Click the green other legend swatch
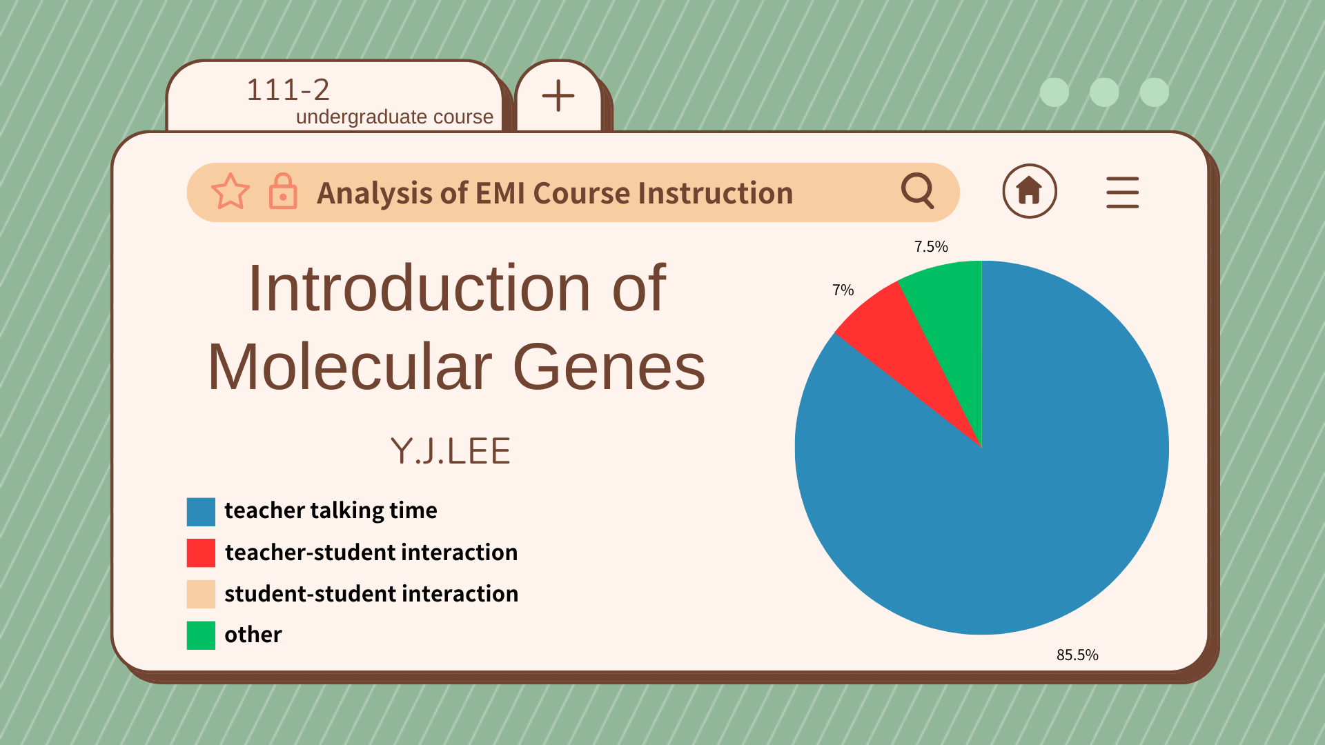The height and width of the screenshot is (745, 1325). (201, 635)
